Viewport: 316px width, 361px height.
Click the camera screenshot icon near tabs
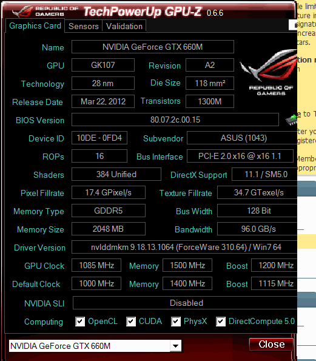coord(293,25)
